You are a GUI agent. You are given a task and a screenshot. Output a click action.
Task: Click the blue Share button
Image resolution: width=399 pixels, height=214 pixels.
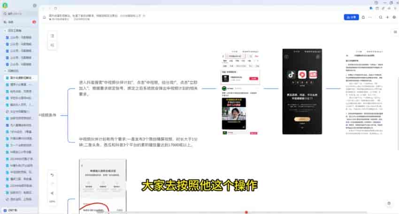(351, 17)
